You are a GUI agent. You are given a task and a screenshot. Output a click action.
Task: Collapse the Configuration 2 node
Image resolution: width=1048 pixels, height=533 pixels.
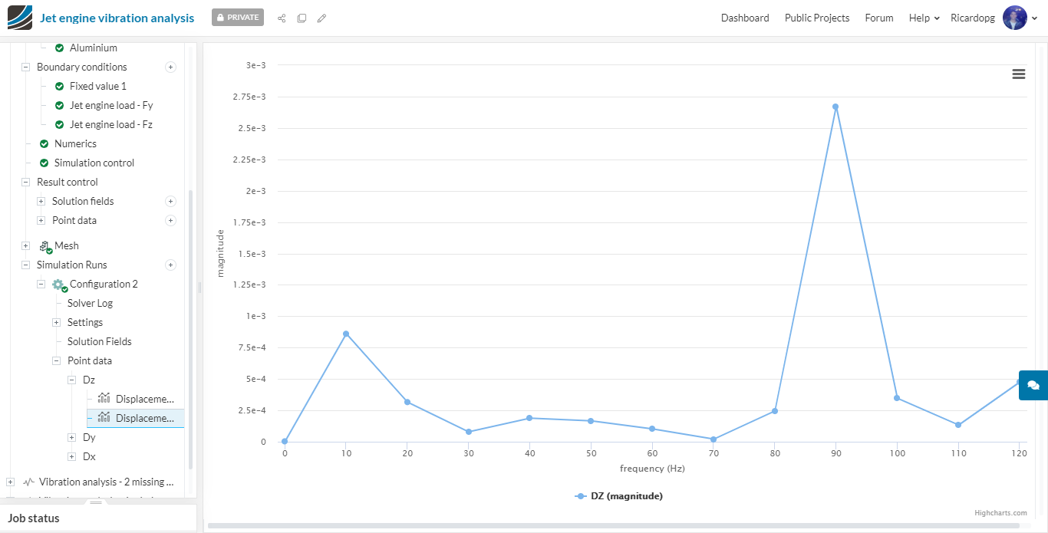[x=41, y=284]
